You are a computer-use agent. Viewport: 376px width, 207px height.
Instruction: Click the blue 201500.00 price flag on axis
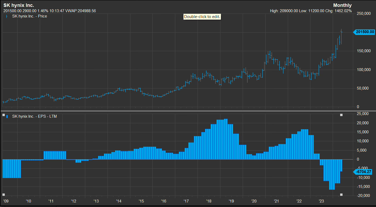(364, 32)
